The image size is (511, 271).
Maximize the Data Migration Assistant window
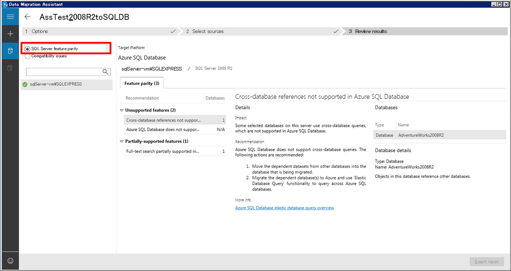(500, 4)
